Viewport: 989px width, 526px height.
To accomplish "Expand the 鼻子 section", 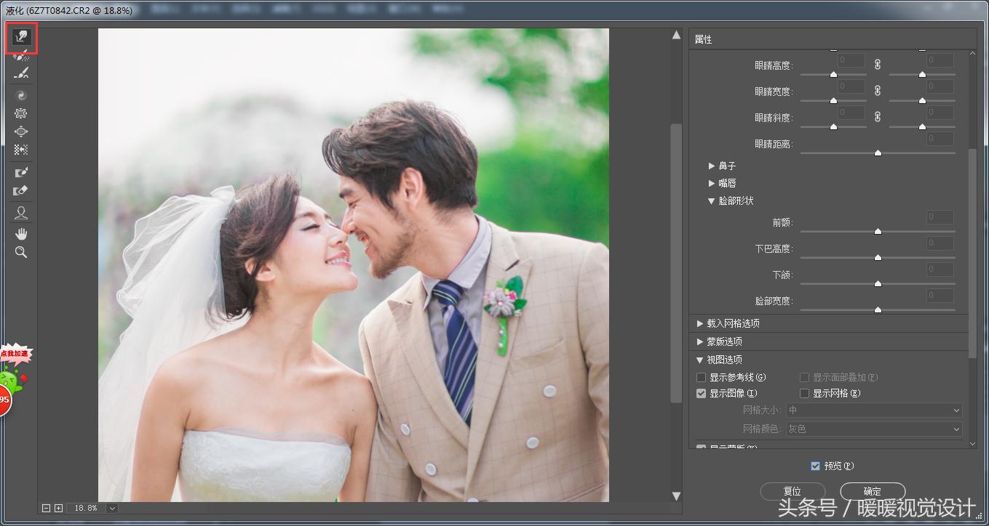I will tap(712, 166).
